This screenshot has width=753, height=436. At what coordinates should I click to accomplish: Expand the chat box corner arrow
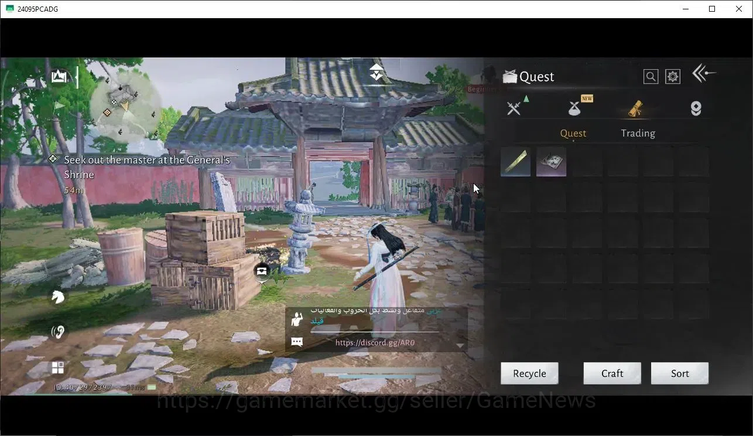(x=460, y=346)
